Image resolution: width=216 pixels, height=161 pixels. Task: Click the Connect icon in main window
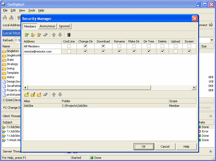click(x=211, y=25)
